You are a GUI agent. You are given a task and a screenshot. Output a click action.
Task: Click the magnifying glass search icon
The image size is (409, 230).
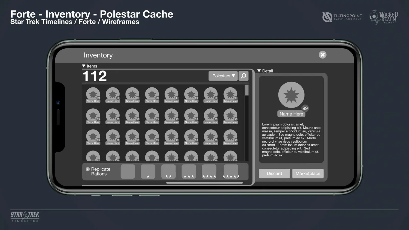tap(244, 76)
